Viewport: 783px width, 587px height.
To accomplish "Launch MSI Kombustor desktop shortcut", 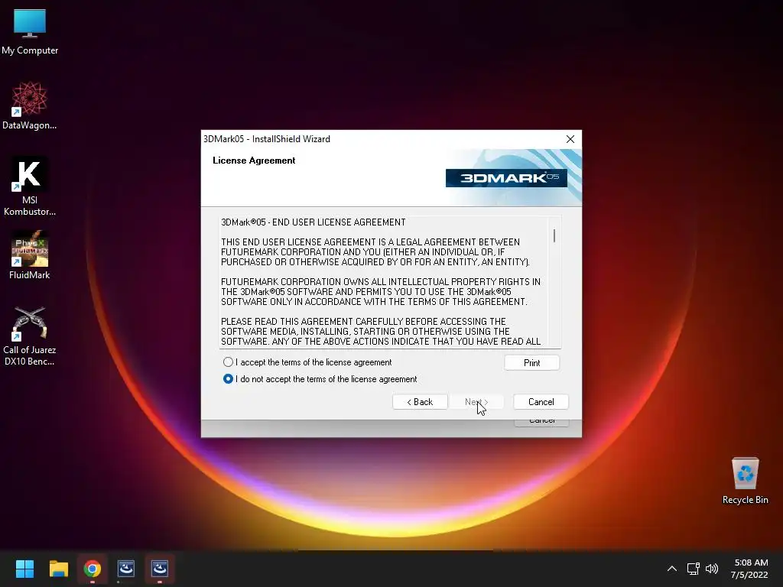I will tap(30, 186).
